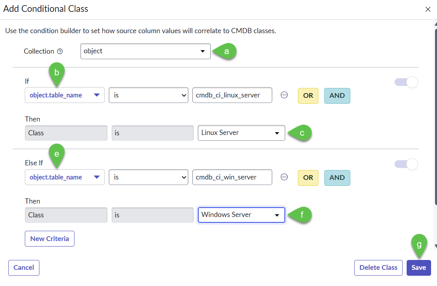Click OR button in the If condition

tap(308, 95)
